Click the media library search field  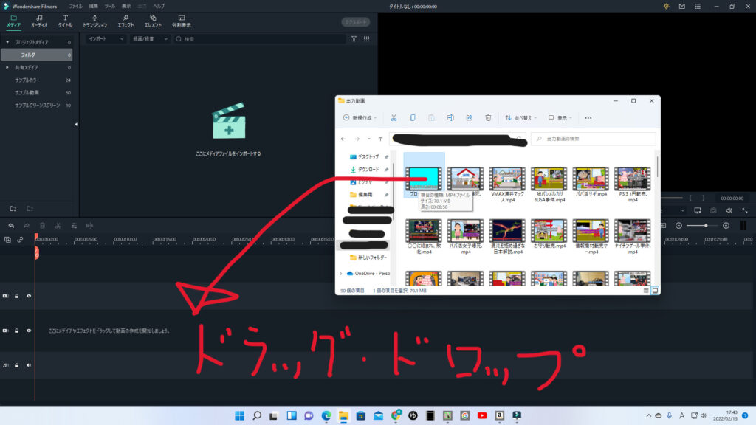click(x=259, y=39)
